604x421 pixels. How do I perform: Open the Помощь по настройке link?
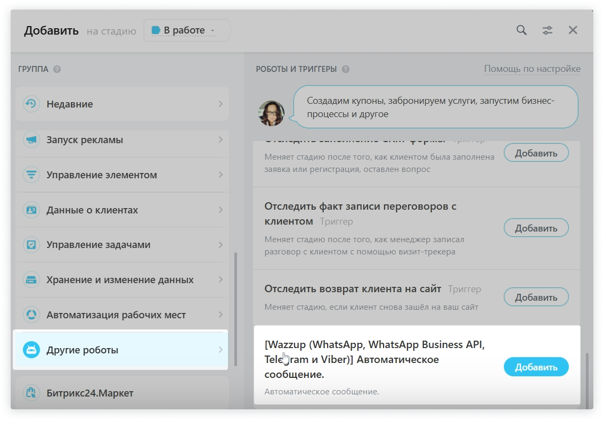[532, 69]
